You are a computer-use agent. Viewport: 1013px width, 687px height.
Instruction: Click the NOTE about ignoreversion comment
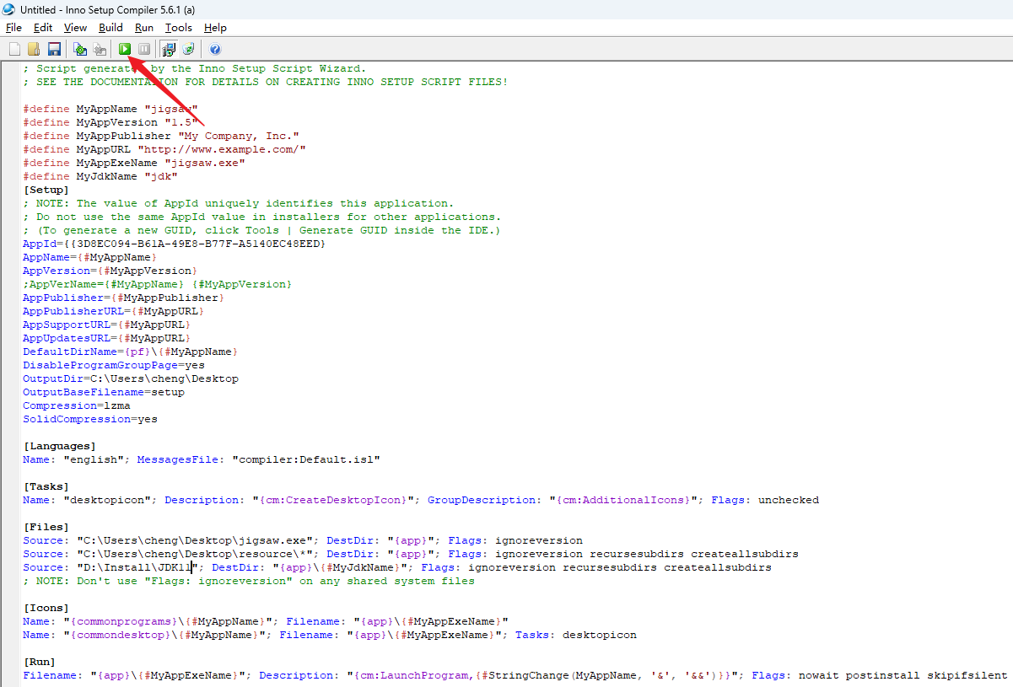(x=249, y=581)
